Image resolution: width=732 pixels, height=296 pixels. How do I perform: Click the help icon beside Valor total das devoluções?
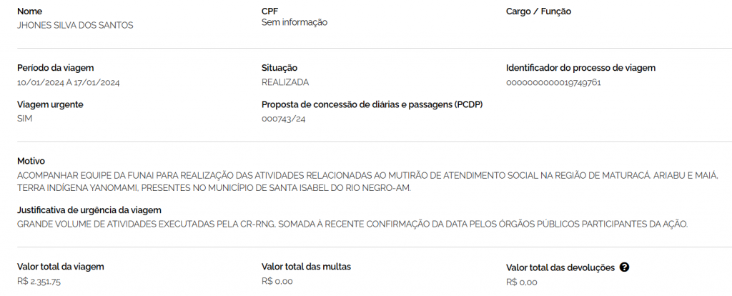pyautogui.click(x=624, y=267)
